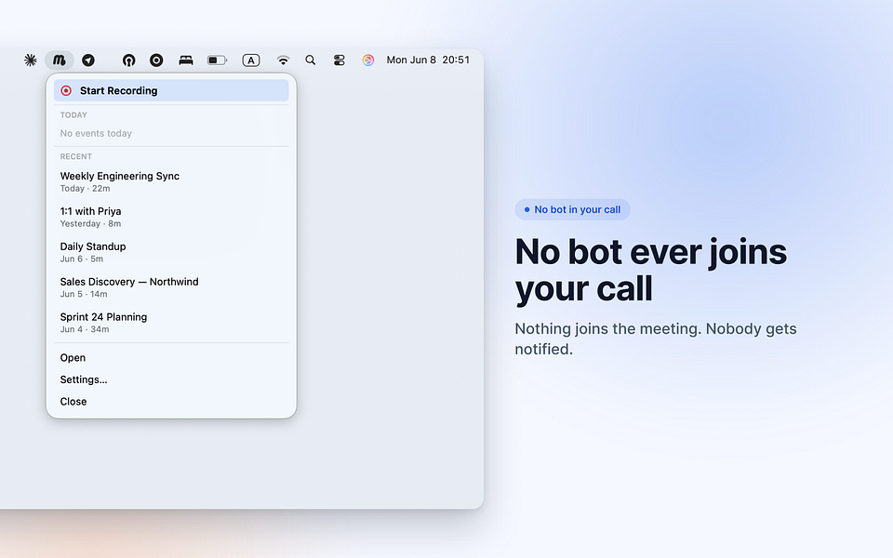Open the headphones icon in the menu bar
893x558 pixels.
click(x=128, y=60)
